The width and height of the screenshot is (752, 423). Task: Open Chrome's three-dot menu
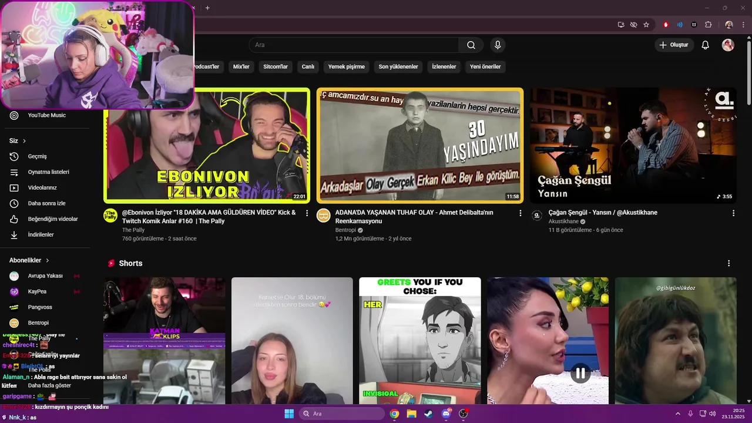tap(742, 25)
